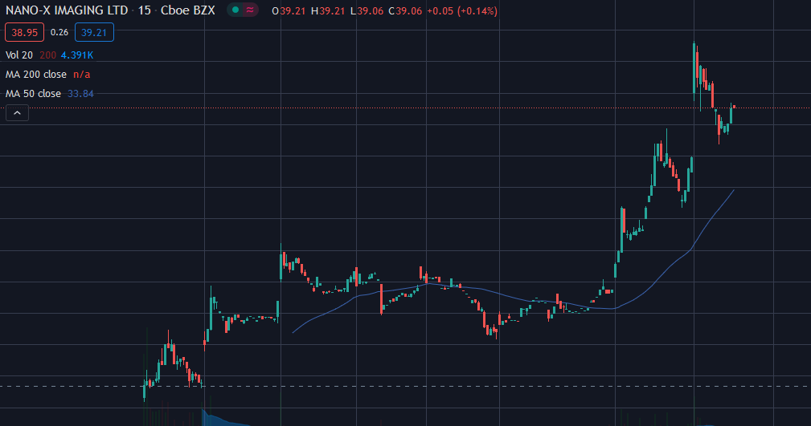This screenshot has height=426, width=811.
Task: Click the green market status dot
Action: tap(235, 10)
